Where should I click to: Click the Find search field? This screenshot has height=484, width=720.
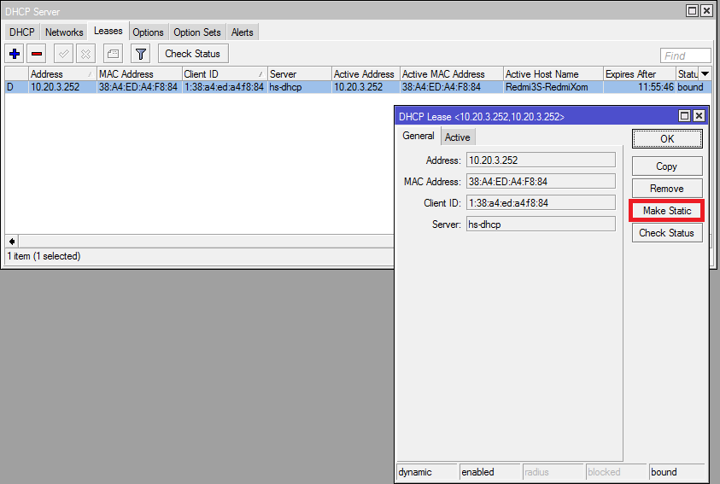click(x=685, y=56)
